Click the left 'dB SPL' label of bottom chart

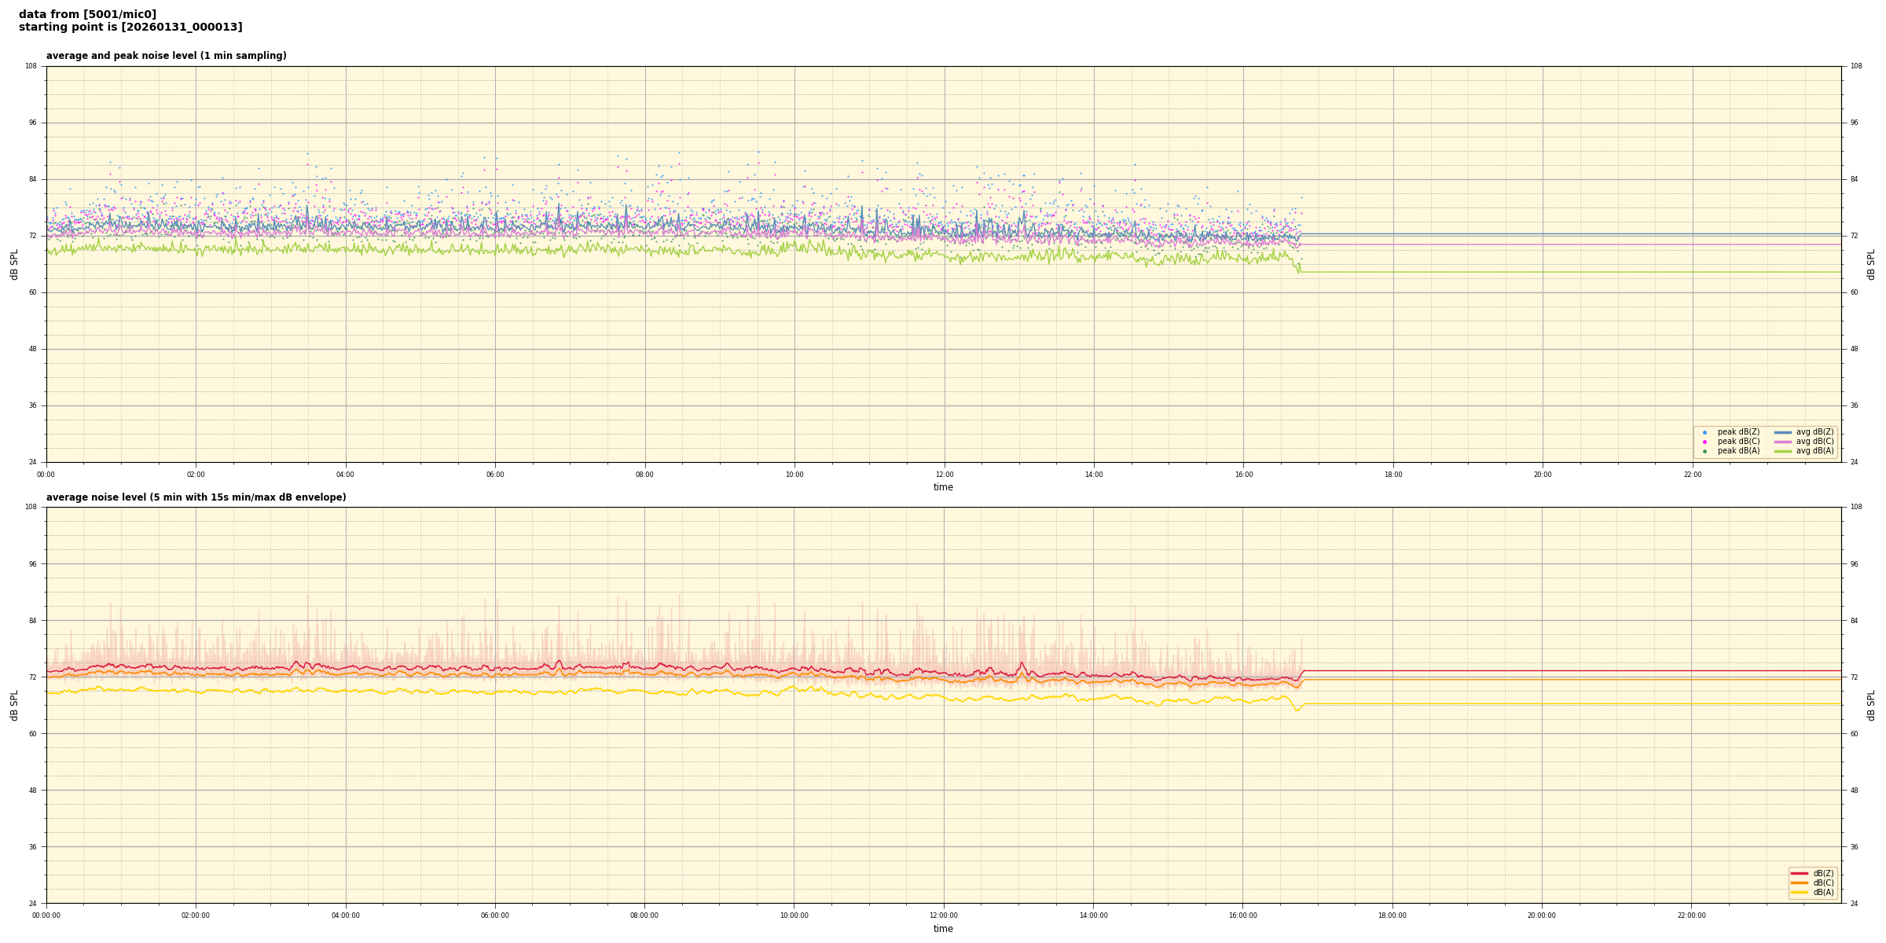click(x=14, y=705)
